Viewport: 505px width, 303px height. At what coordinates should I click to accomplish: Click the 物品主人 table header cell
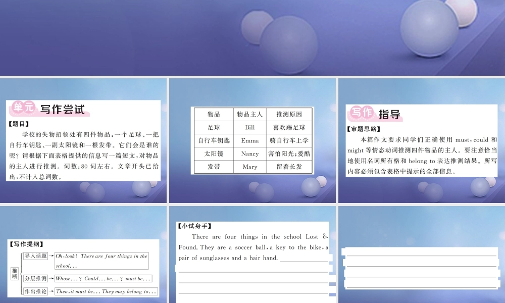[249, 114]
